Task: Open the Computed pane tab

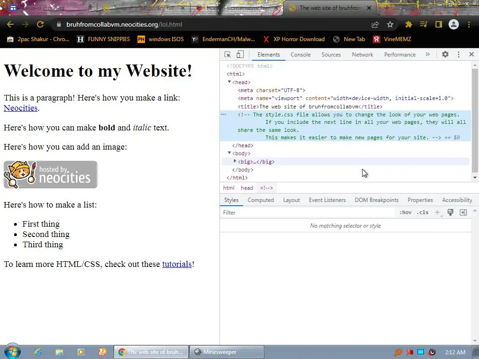Action: pyautogui.click(x=261, y=200)
